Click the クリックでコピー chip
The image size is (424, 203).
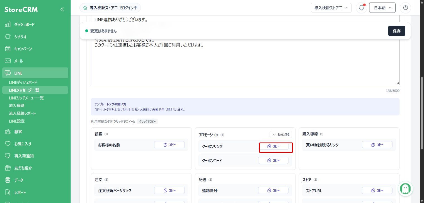147,122
